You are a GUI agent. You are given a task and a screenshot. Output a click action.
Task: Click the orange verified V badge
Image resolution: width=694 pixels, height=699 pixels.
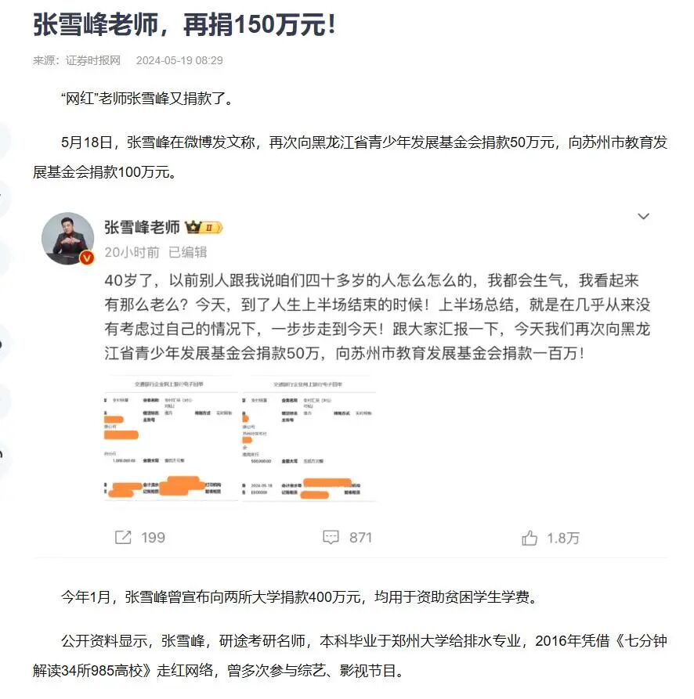[86, 258]
